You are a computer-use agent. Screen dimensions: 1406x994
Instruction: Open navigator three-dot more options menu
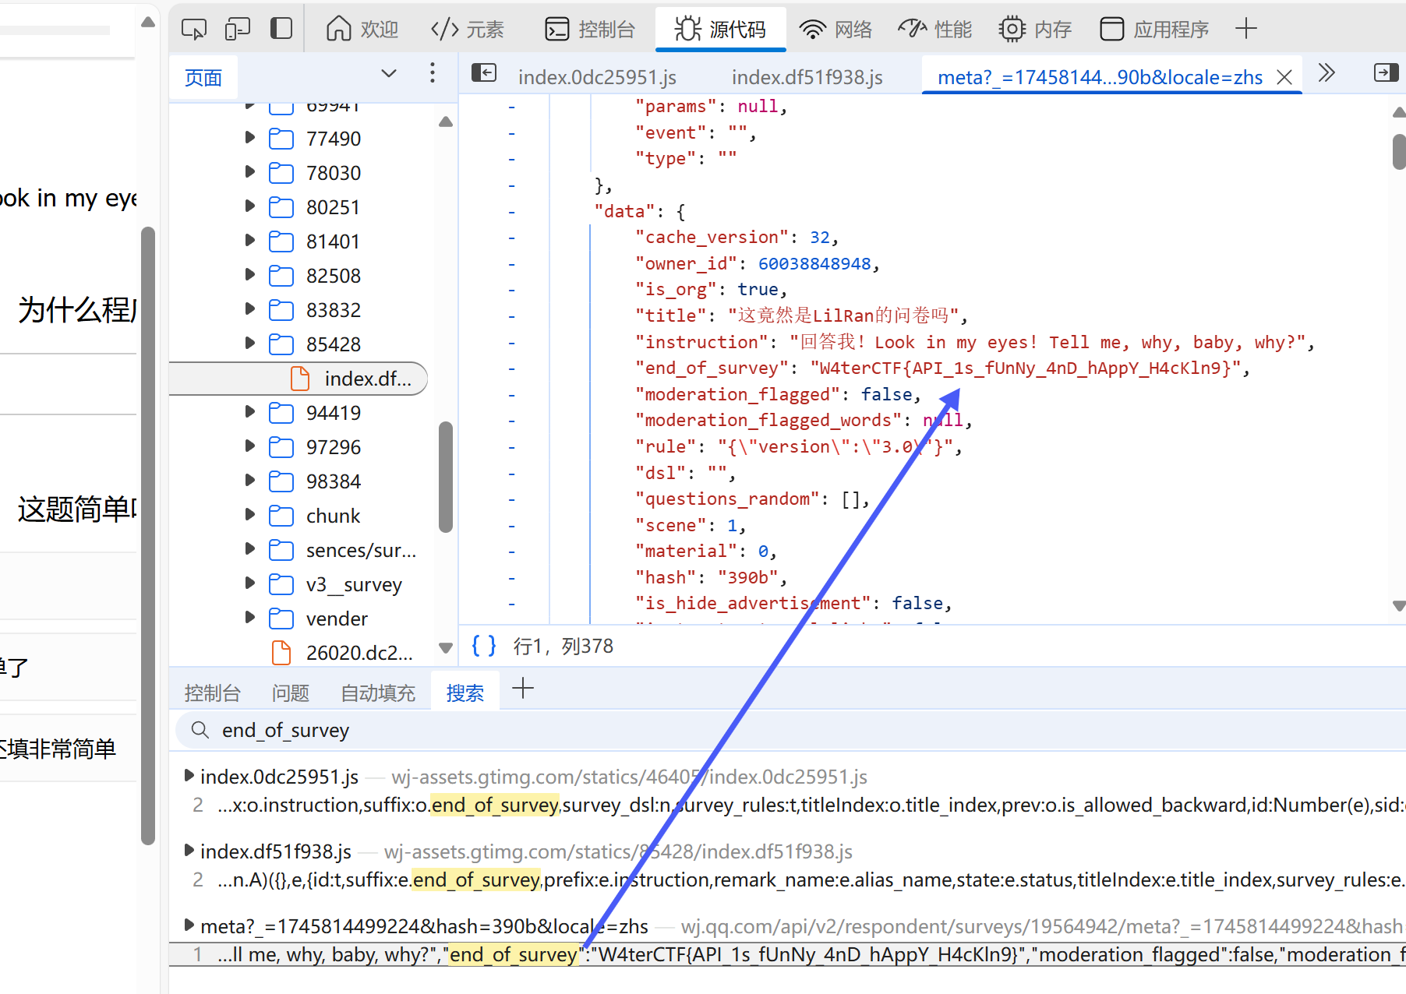coord(432,73)
